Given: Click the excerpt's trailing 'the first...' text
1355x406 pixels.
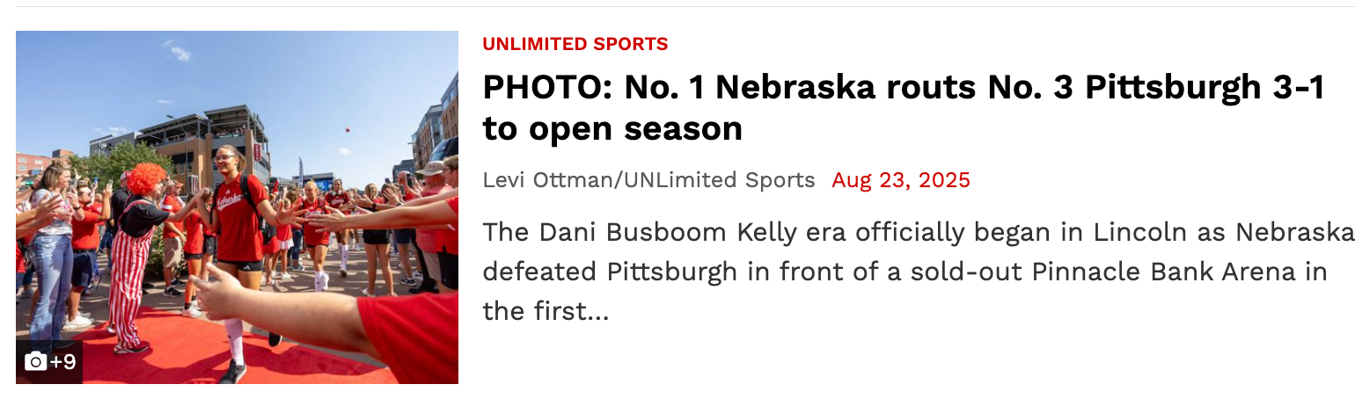Looking at the screenshot, I should tap(546, 311).
